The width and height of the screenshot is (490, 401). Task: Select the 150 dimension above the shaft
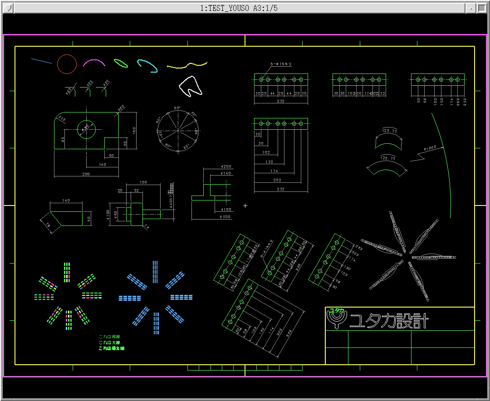coord(143,182)
